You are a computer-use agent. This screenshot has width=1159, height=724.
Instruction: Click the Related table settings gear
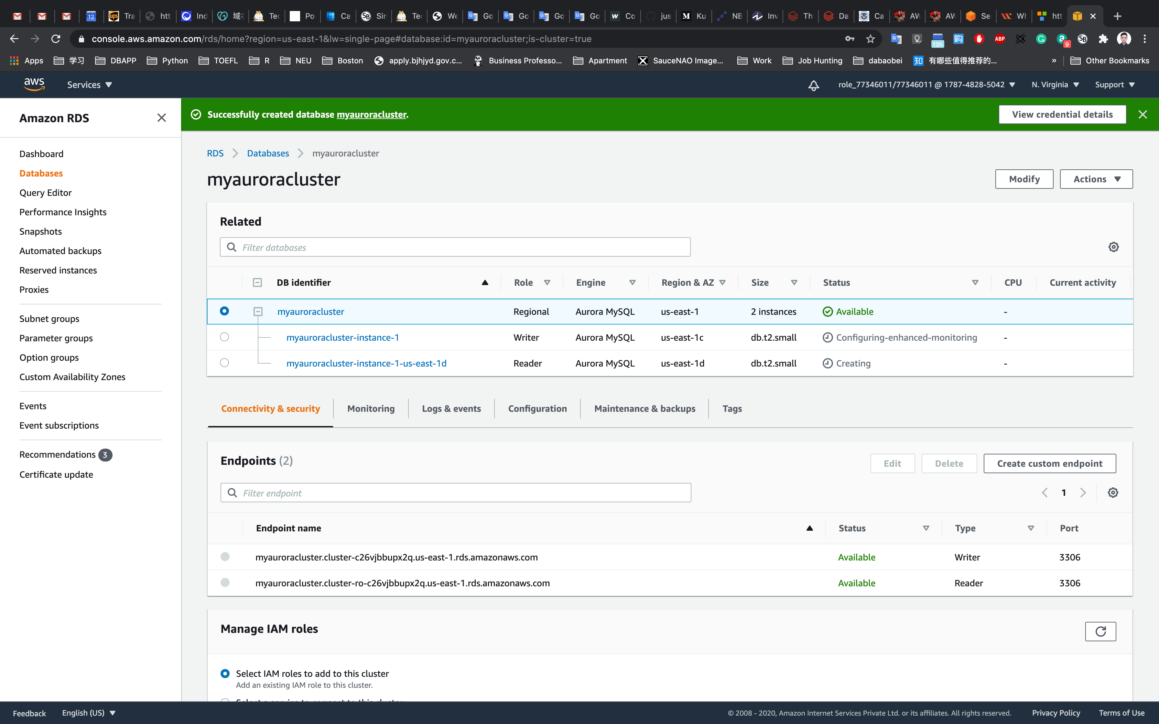click(x=1113, y=247)
